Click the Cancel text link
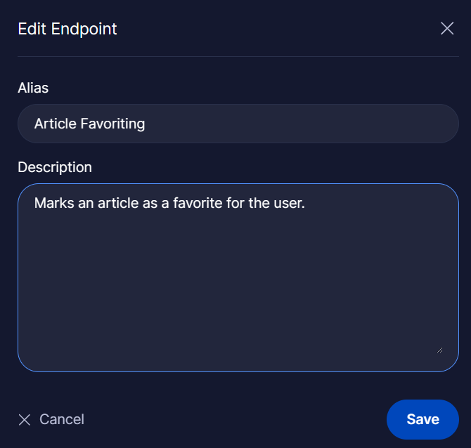 click(x=62, y=419)
